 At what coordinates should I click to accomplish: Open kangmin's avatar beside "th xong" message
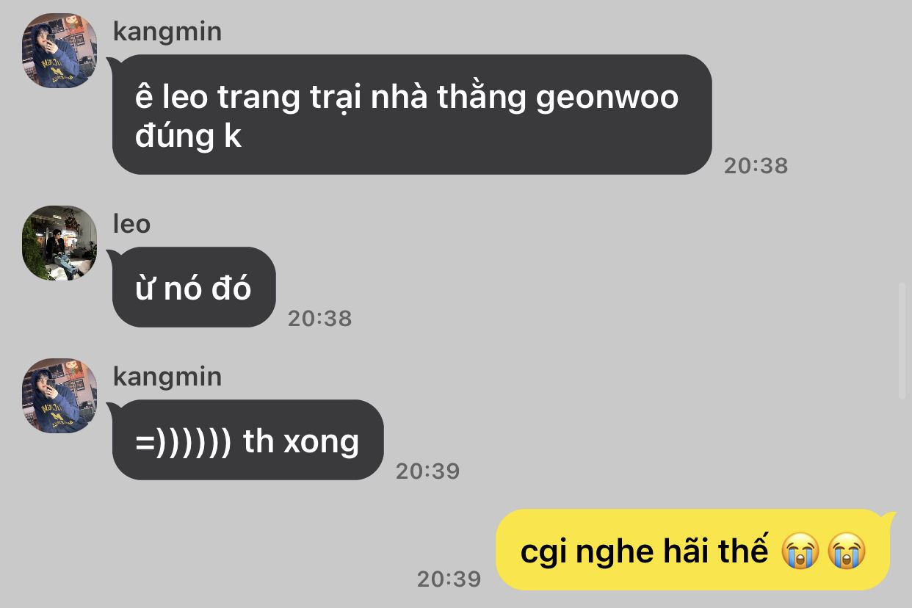pos(59,396)
